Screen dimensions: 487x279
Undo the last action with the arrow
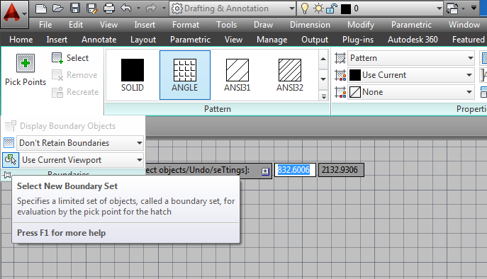[125, 8]
